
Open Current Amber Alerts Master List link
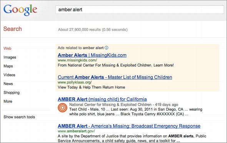coord(115,77)
